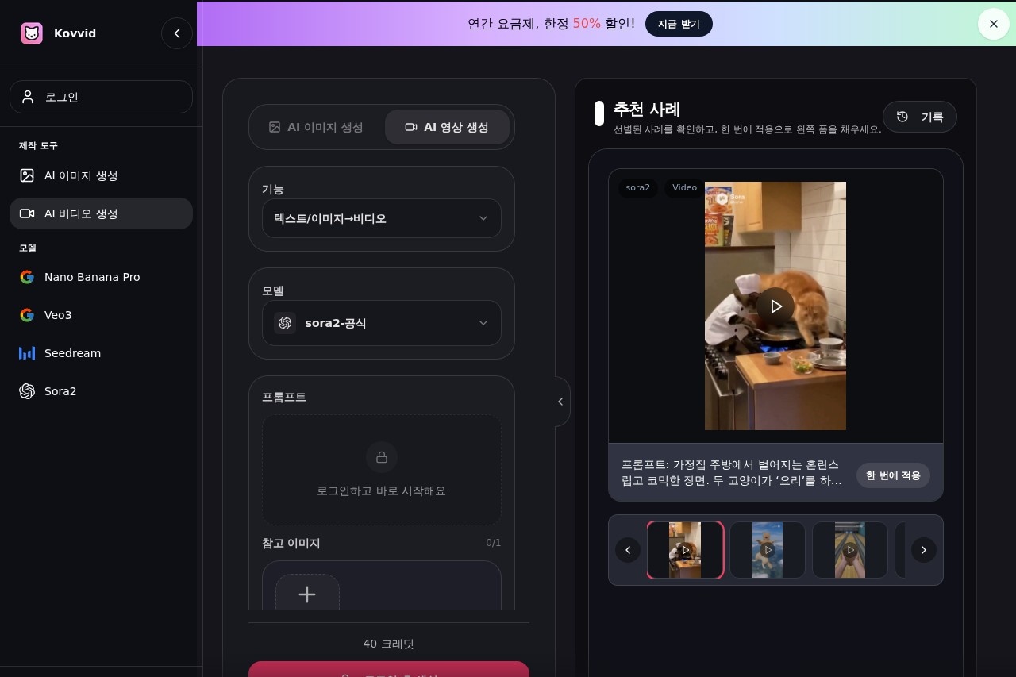Add a reference image with plus button
1016x677 pixels.
pyautogui.click(x=307, y=594)
